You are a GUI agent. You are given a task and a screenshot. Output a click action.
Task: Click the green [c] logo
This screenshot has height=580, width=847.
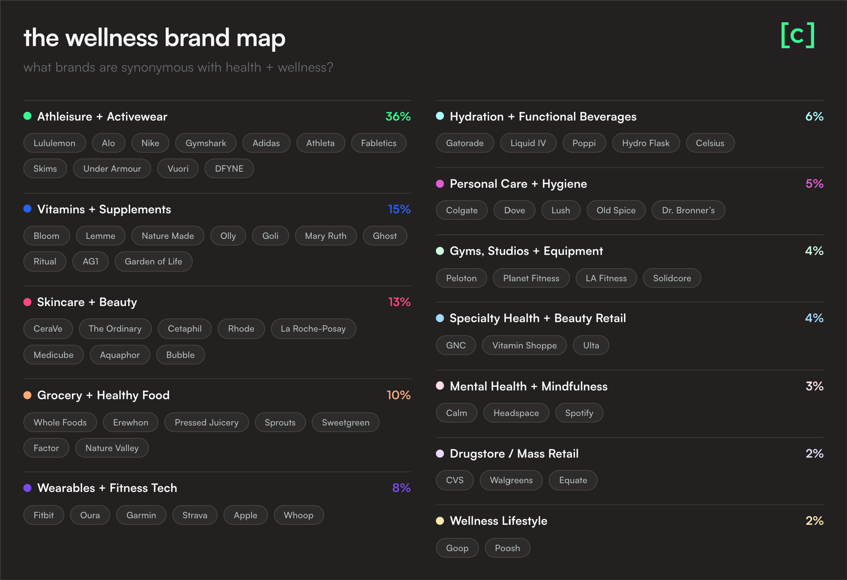(798, 36)
